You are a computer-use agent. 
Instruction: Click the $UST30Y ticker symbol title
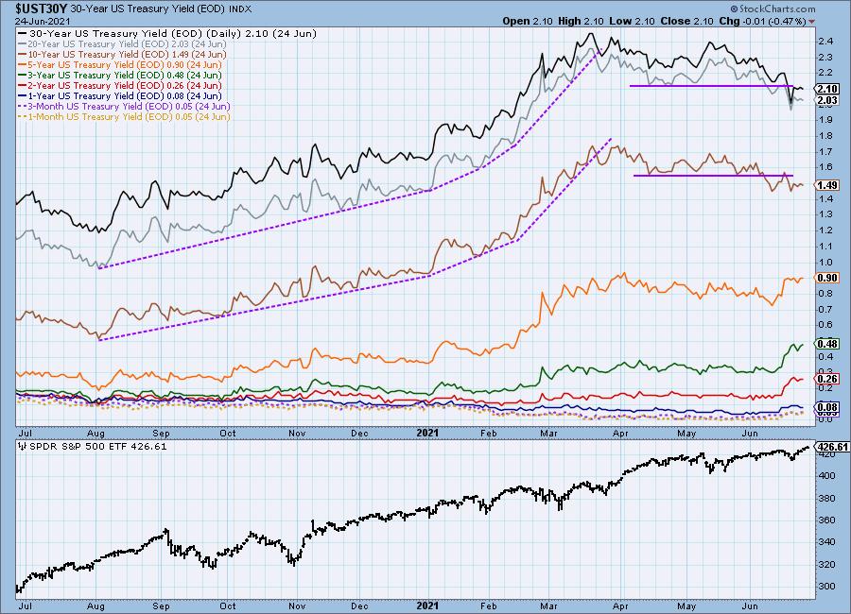41,9
